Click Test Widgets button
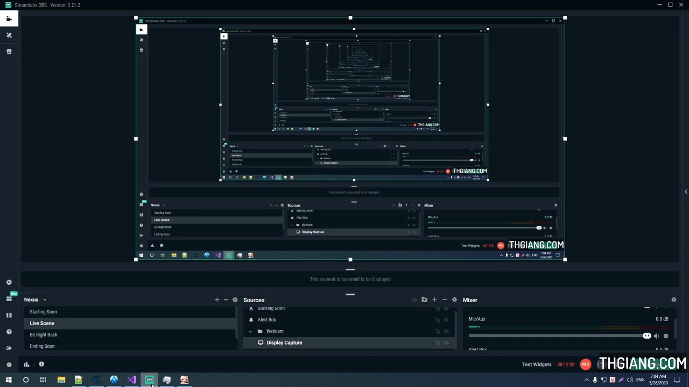 point(537,364)
